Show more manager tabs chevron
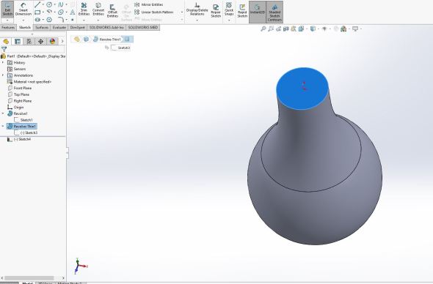The width and height of the screenshot is (433, 284). click(x=62, y=41)
